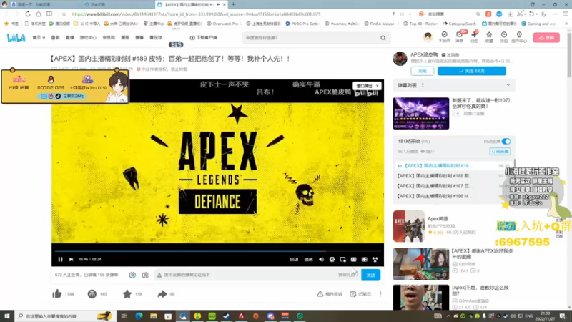
Task: Send danmaku with the blue 发送 button
Action: tap(370, 275)
